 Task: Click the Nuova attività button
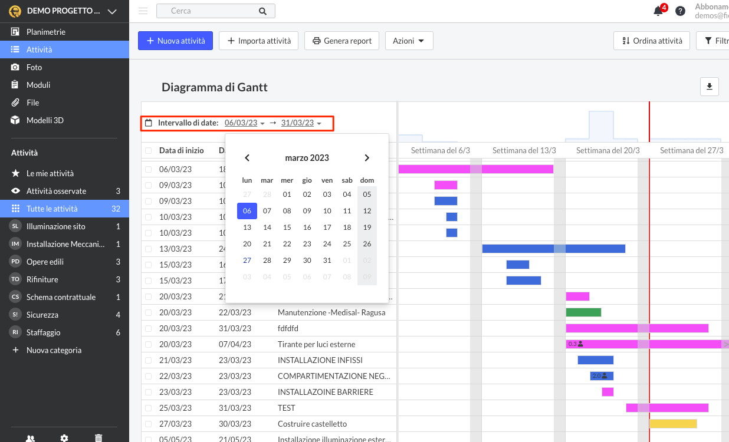[175, 41]
